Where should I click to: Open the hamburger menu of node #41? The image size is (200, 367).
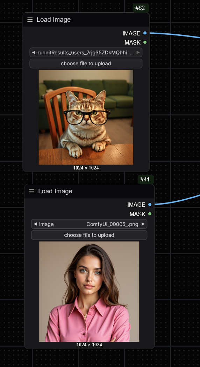point(31,191)
